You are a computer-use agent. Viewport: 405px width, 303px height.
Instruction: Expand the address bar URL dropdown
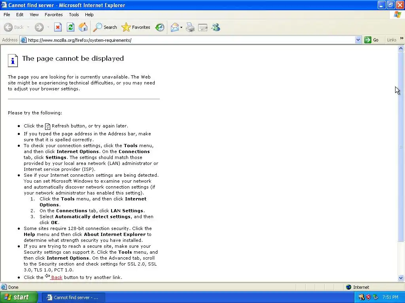(x=358, y=40)
